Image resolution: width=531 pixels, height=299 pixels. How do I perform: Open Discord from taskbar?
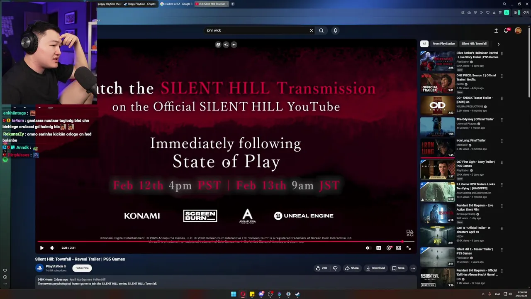point(261,294)
